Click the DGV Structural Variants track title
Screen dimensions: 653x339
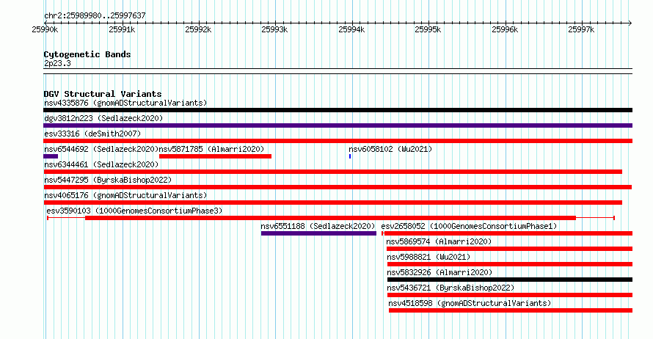click(x=103, y=94)
